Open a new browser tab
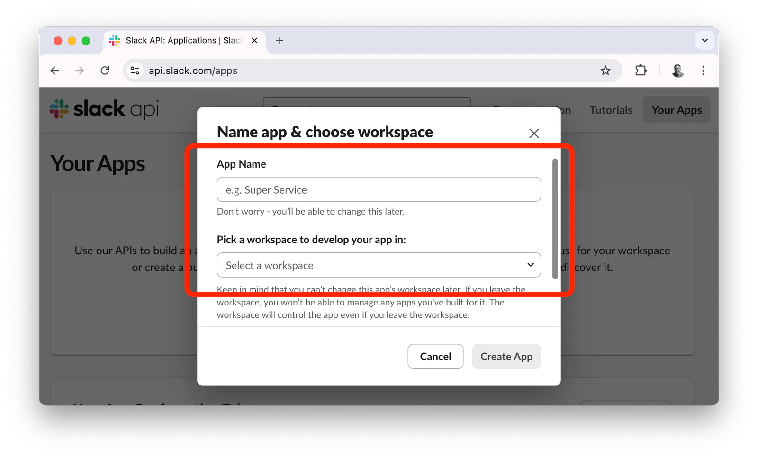This screenshot has height=457, width=758. (280, 41)
